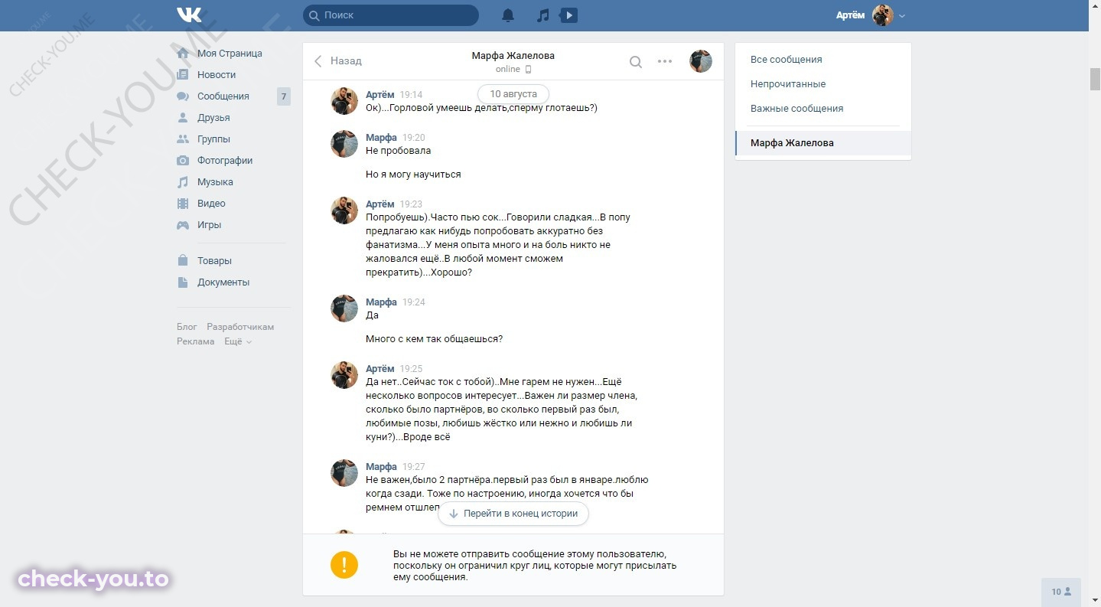Click sender name Марфа at 19:27

381,467
